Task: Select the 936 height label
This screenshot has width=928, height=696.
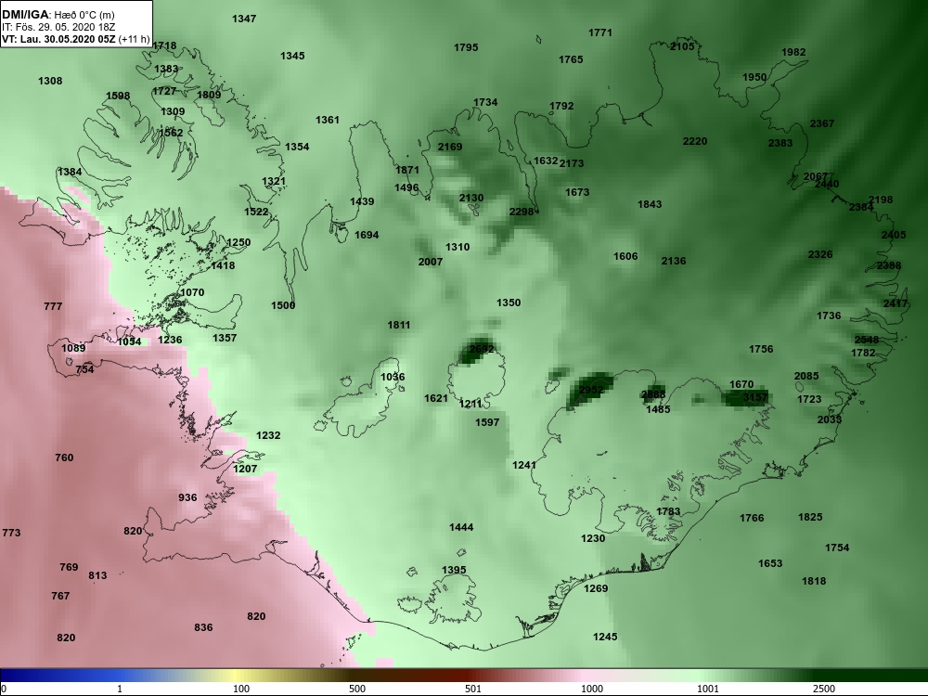Action: (x=187, y=497)
